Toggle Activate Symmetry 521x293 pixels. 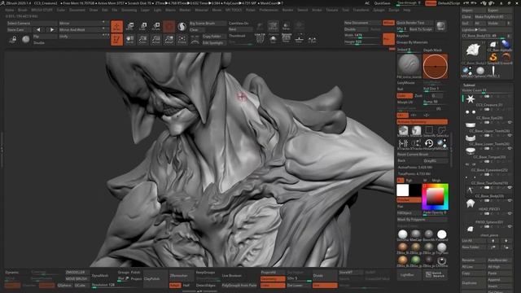[x=422, y=122]
